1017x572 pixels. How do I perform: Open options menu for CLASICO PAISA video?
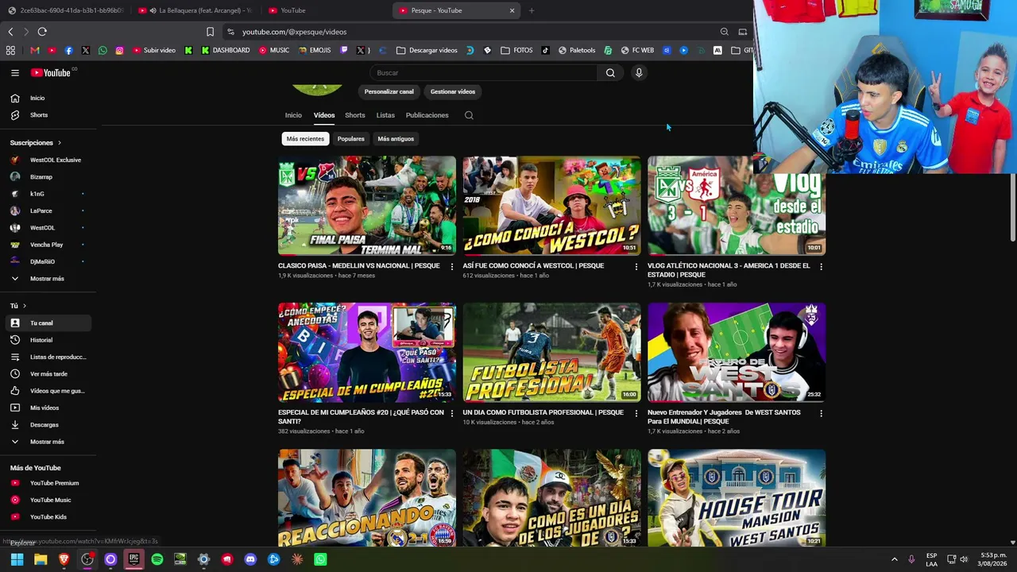[x=452, y=267]
